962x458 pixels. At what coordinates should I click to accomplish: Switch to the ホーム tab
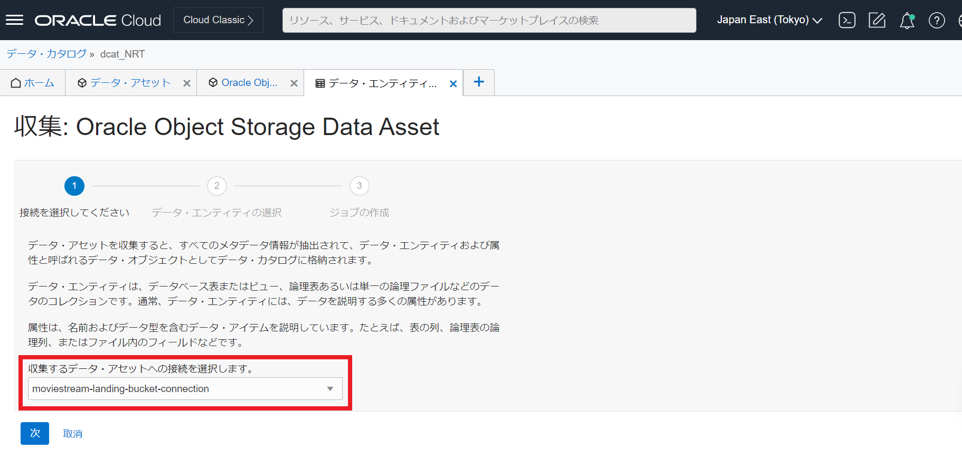[33, 83]
